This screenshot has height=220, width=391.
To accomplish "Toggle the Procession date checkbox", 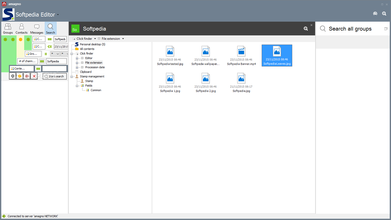I will tap(82, 67).
